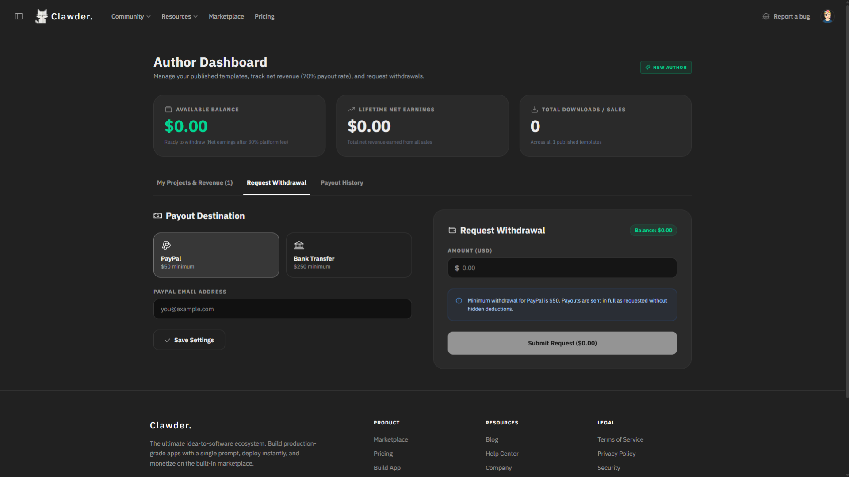This screenshot has width=849, height=477.
Task: Open the Blog footer link
Action: 492,439
